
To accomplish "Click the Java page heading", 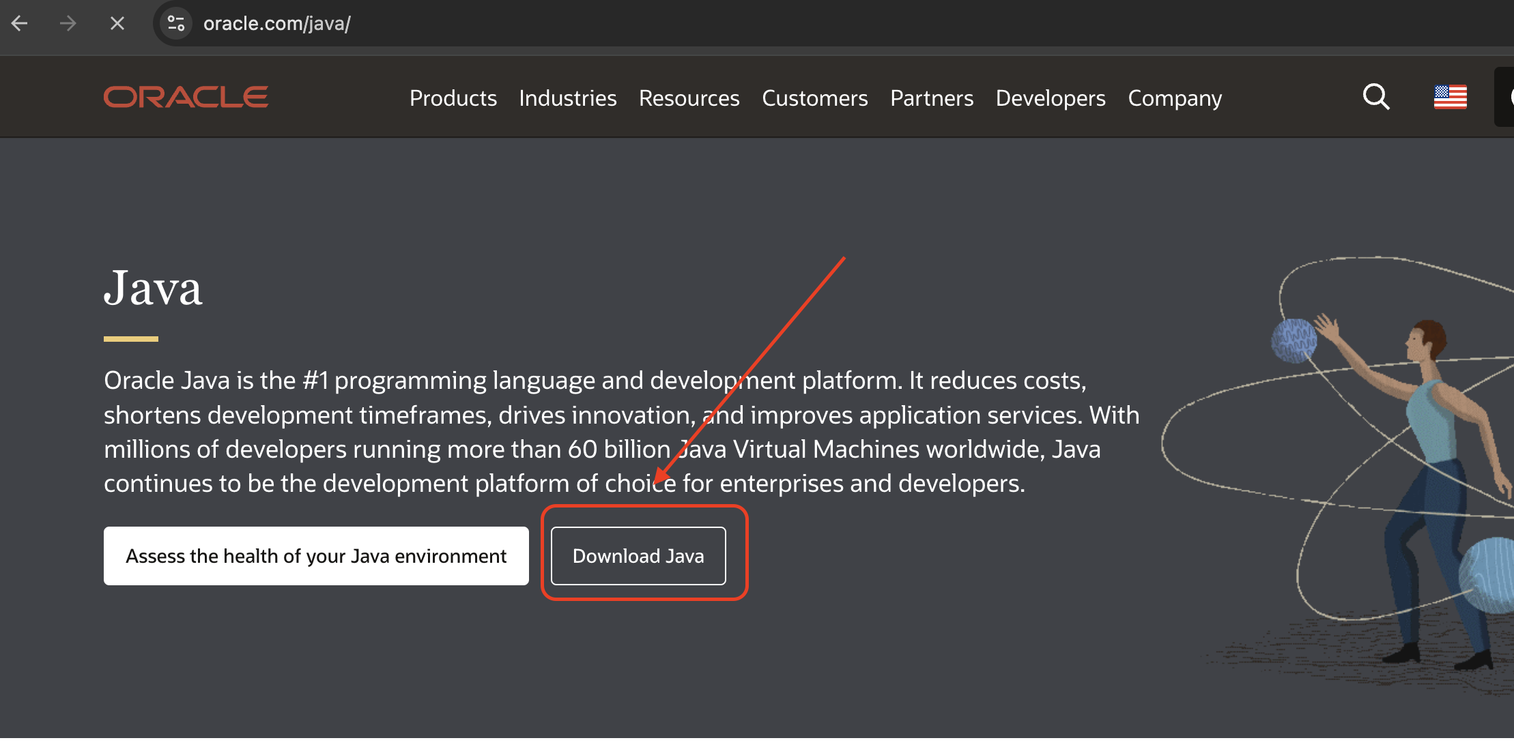I will [153, 288].
